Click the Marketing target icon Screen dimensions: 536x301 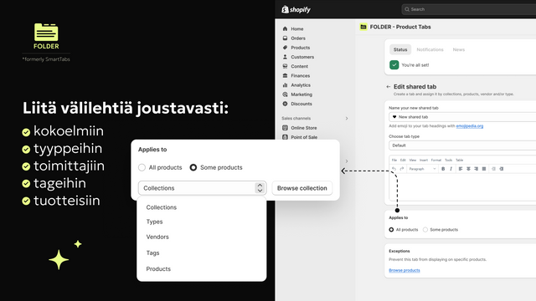click(x=285, y=94)
